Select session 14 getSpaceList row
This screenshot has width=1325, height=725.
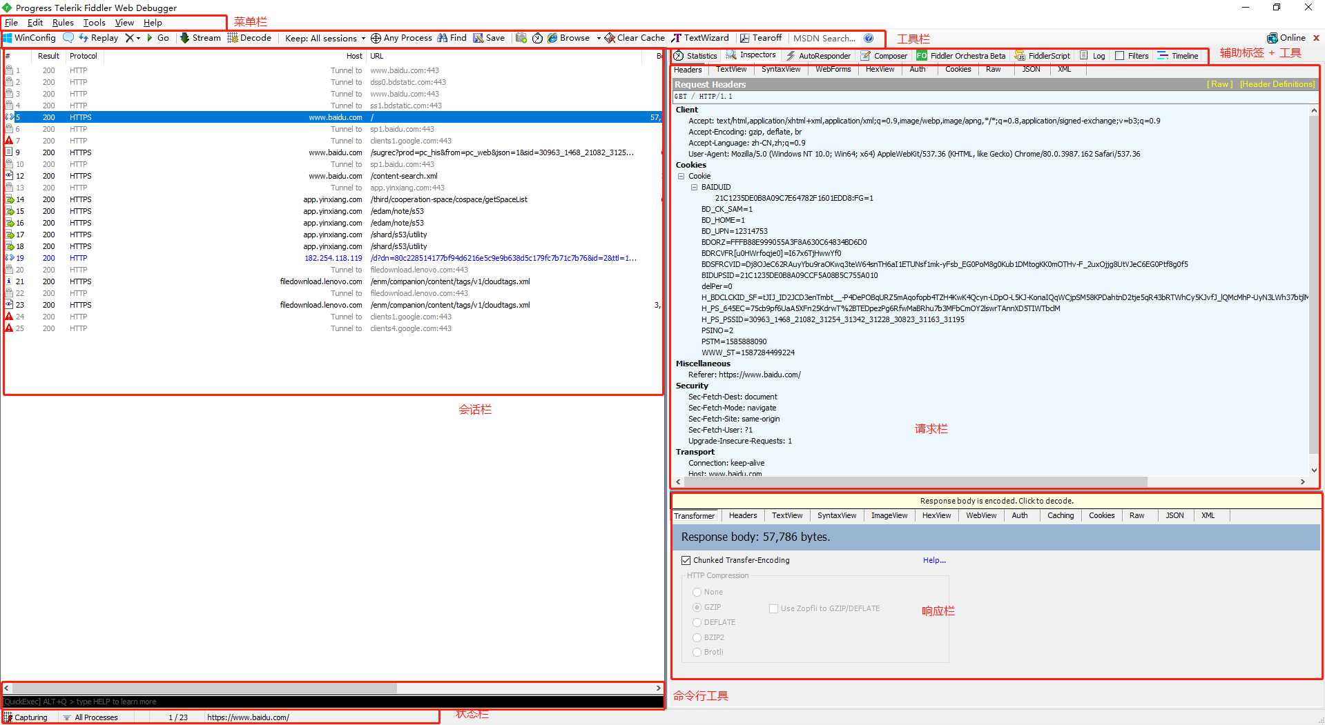pos(332,199)
